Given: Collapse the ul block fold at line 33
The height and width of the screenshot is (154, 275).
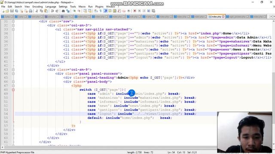Looking at the screenshot, I should (13, 30).
